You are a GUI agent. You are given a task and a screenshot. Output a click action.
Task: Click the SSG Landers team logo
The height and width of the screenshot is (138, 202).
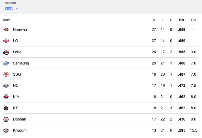(6, 74)
